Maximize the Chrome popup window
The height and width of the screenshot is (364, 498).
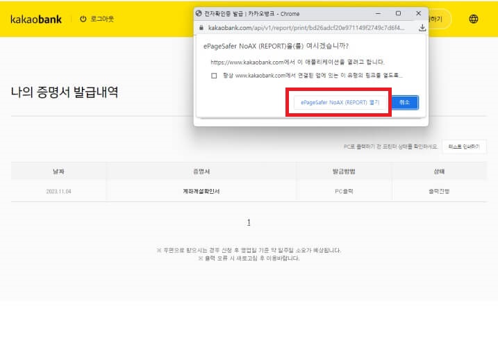[x=398, y=13]
